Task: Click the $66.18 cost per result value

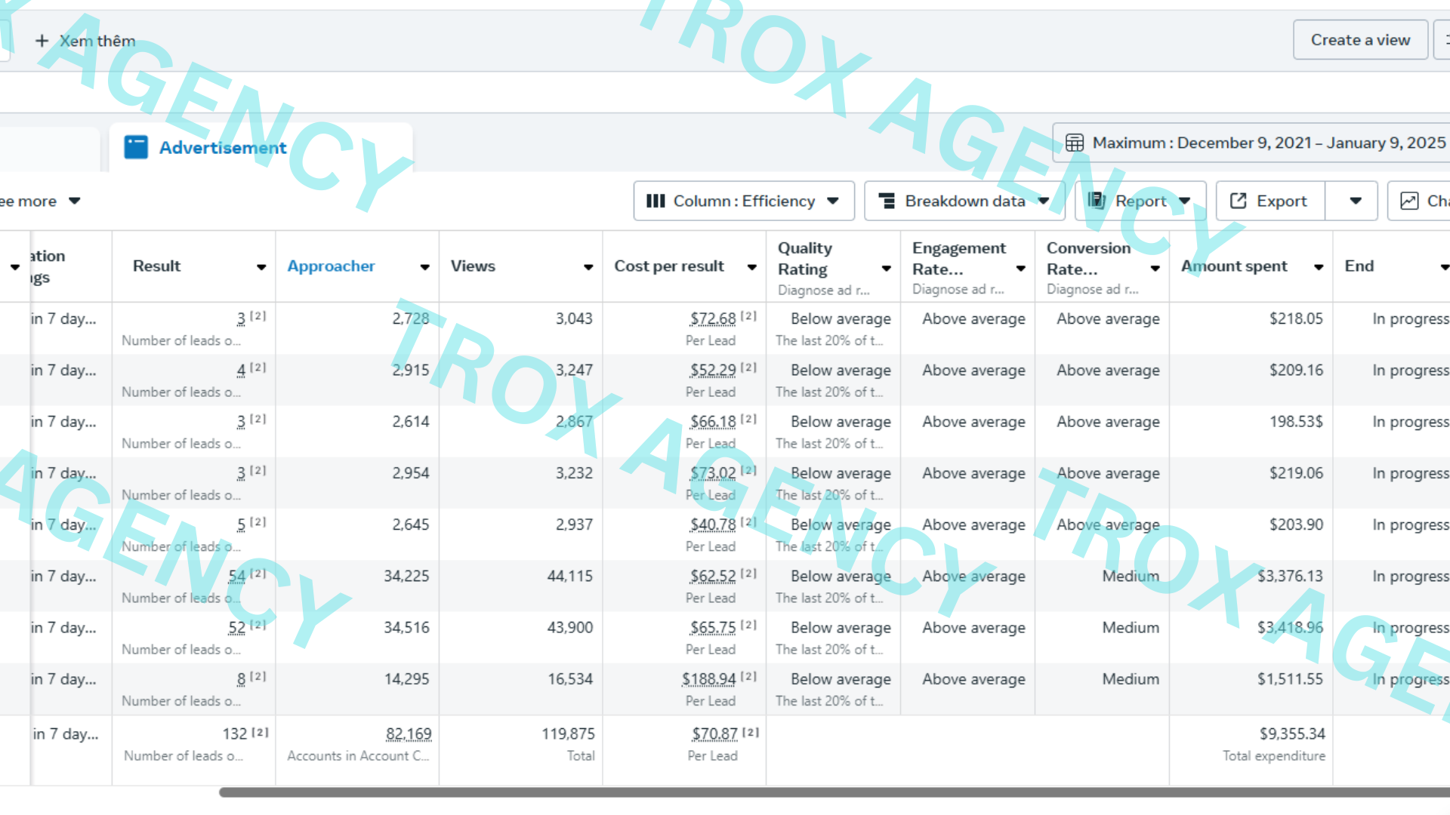Action: click(713, 421)
